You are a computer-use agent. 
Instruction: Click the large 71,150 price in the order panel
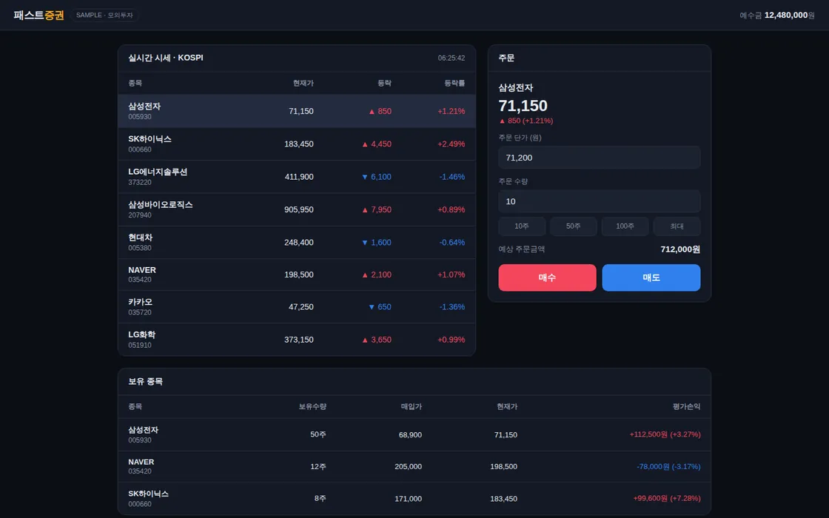click(x=523, y=106)
